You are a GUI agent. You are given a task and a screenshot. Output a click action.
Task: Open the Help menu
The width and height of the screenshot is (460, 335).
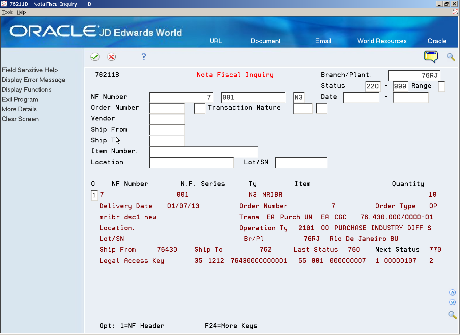(21, 12)
